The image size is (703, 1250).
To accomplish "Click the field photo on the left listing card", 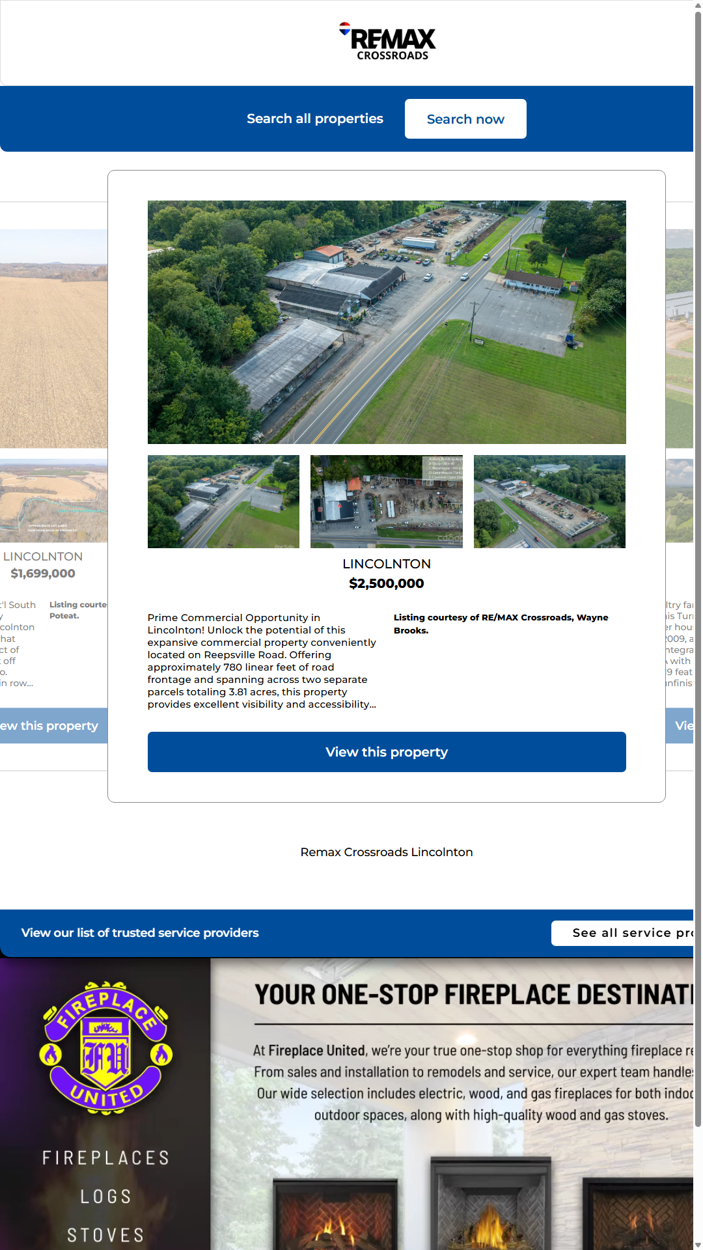I will coord(53,339).
